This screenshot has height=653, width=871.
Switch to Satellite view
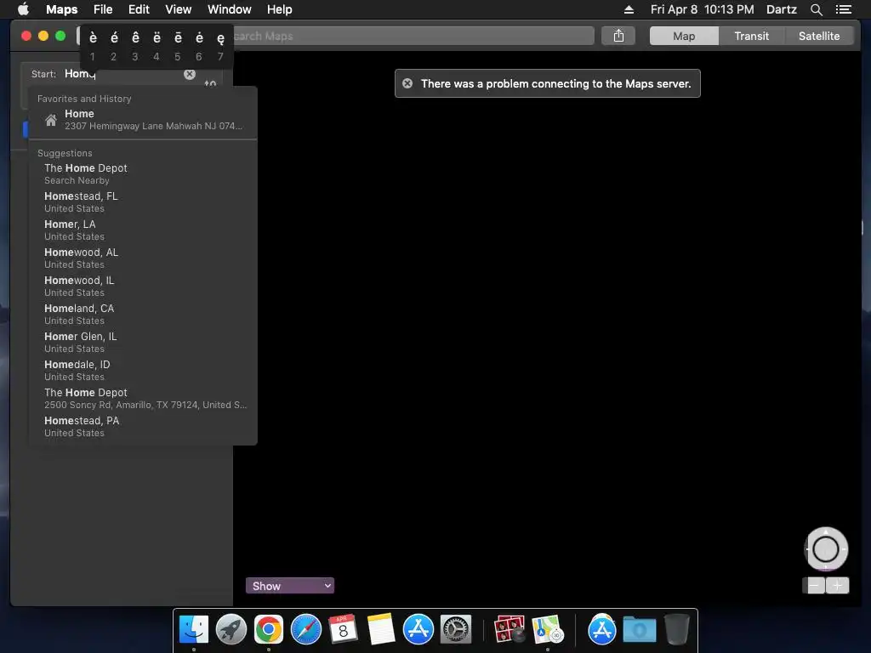[x=819, y=36]
